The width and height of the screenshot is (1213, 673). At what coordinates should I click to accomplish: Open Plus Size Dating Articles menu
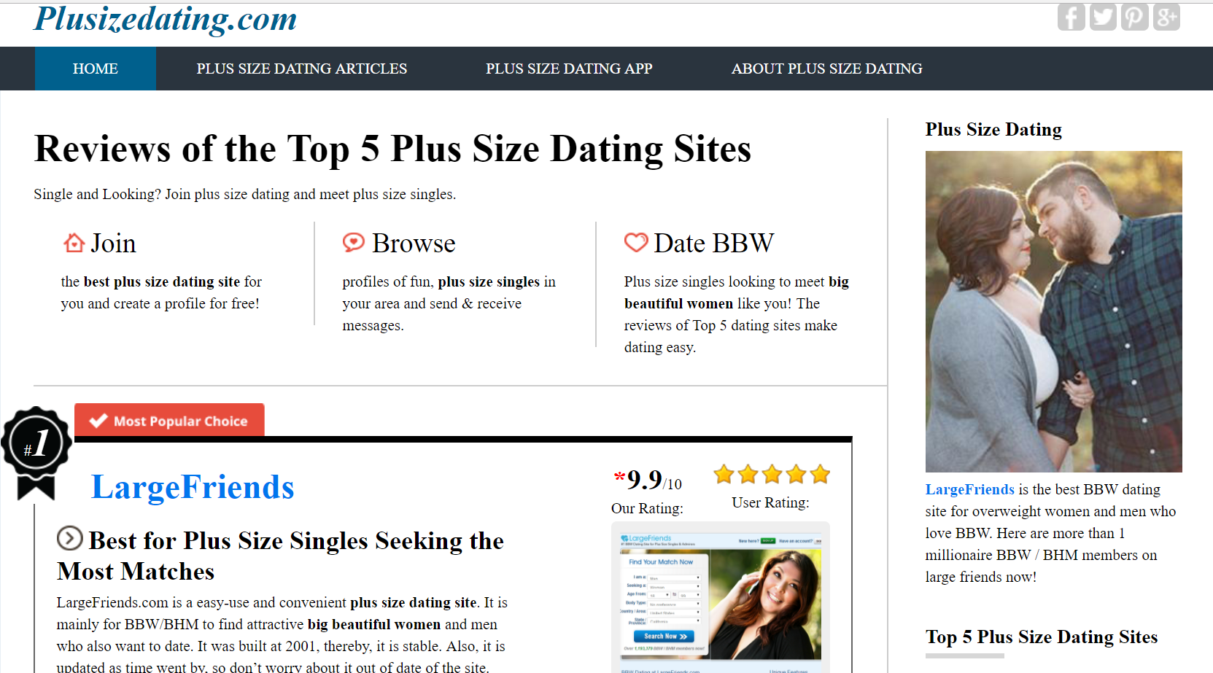[301, 69]
